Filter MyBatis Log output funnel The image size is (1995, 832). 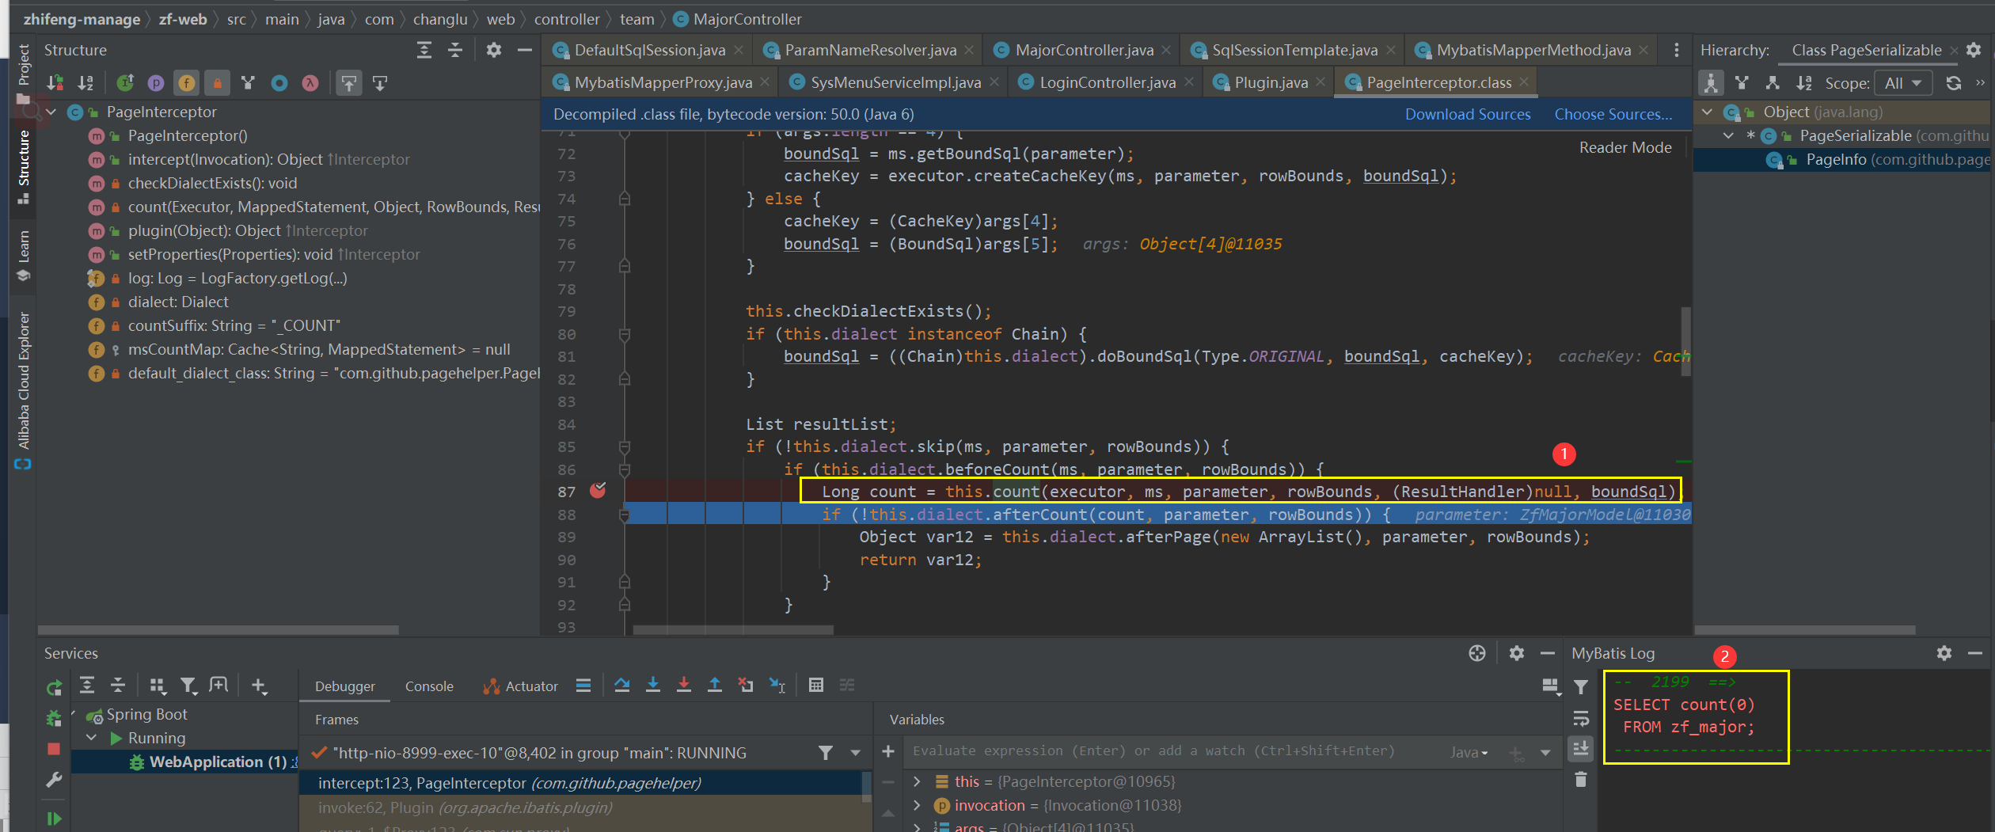(x=1581, y=687)
